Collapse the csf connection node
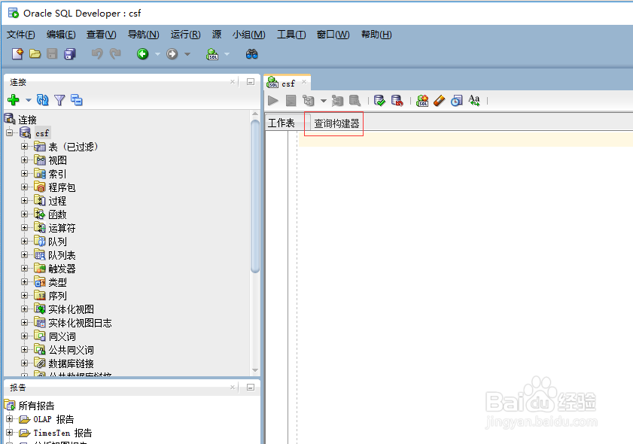Screen dimensions: 633x444 (10, 132)
